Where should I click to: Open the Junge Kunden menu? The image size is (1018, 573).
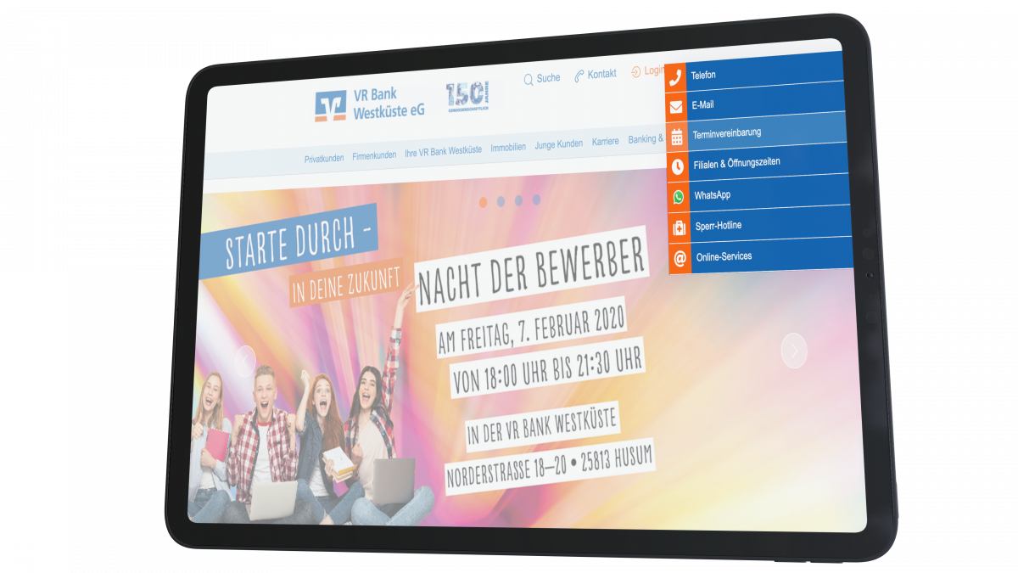(x=559, y=144)
